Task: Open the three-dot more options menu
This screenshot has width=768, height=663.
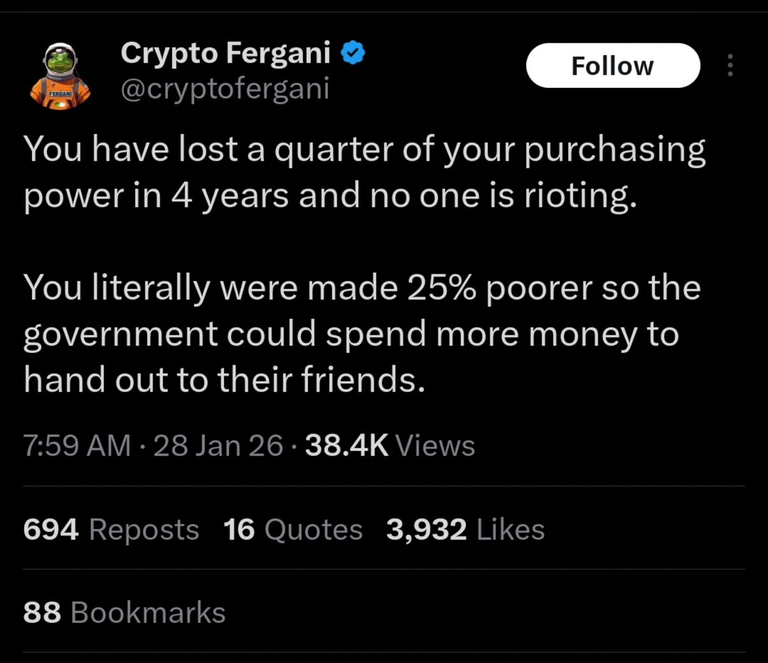Action: pyautogui.click(x=730, y=66)
